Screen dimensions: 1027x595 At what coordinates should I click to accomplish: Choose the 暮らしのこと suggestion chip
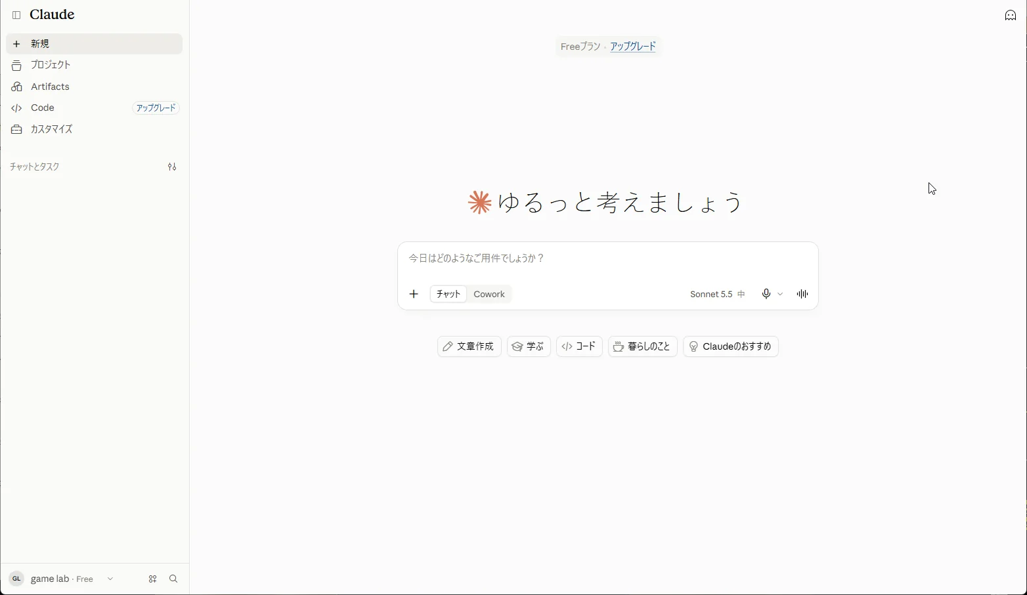[x=642, y=346]
